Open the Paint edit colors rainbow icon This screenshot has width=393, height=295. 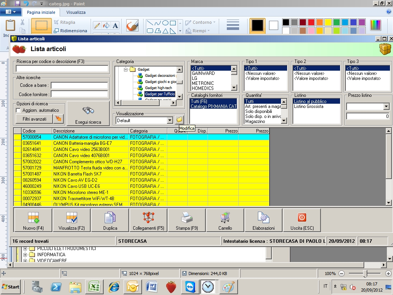coord(375,25)
